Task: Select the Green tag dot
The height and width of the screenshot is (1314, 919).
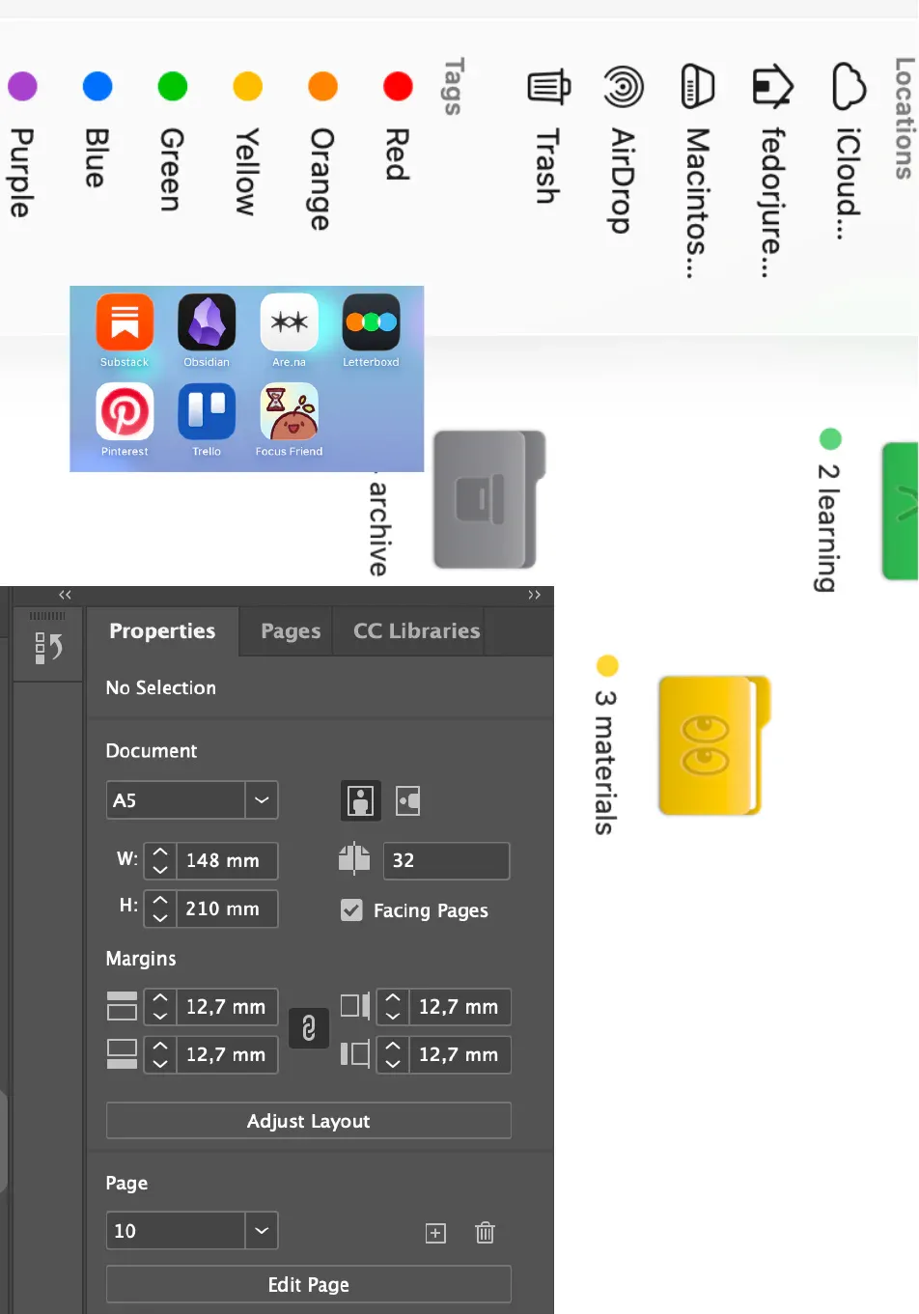Action: [173, 87]
